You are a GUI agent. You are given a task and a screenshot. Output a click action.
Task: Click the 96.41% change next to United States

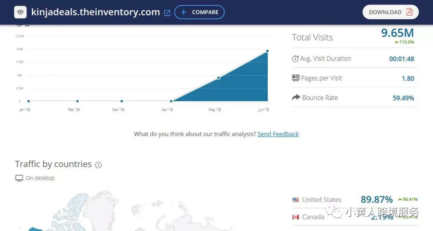click(x=408, y=199)
